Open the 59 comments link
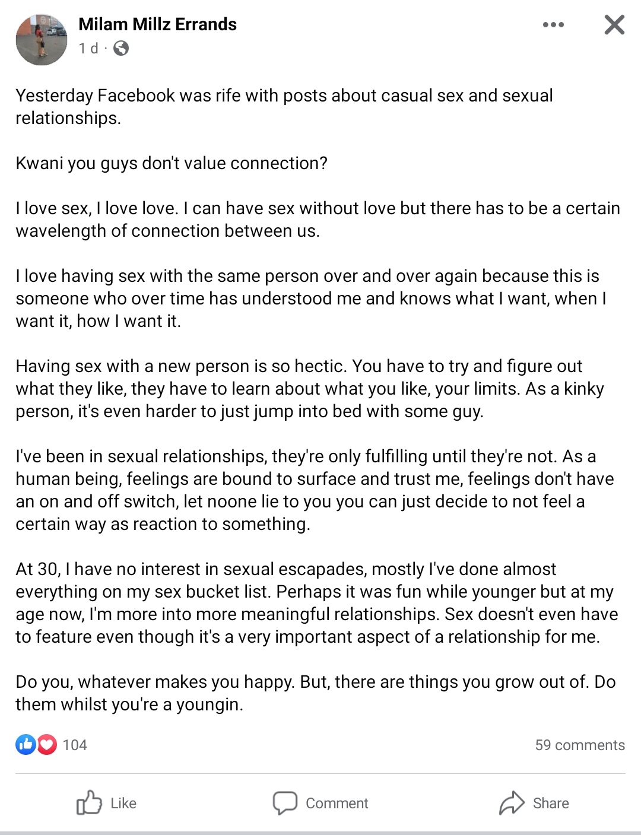Viewport: 641px width, 835px height. pos(579,745)
